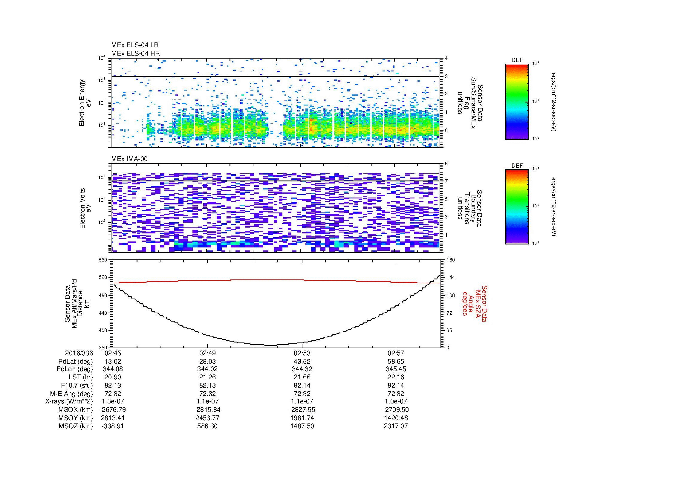
Task: Select PdLon value 345.45
Action: click(x=396, y=369)
